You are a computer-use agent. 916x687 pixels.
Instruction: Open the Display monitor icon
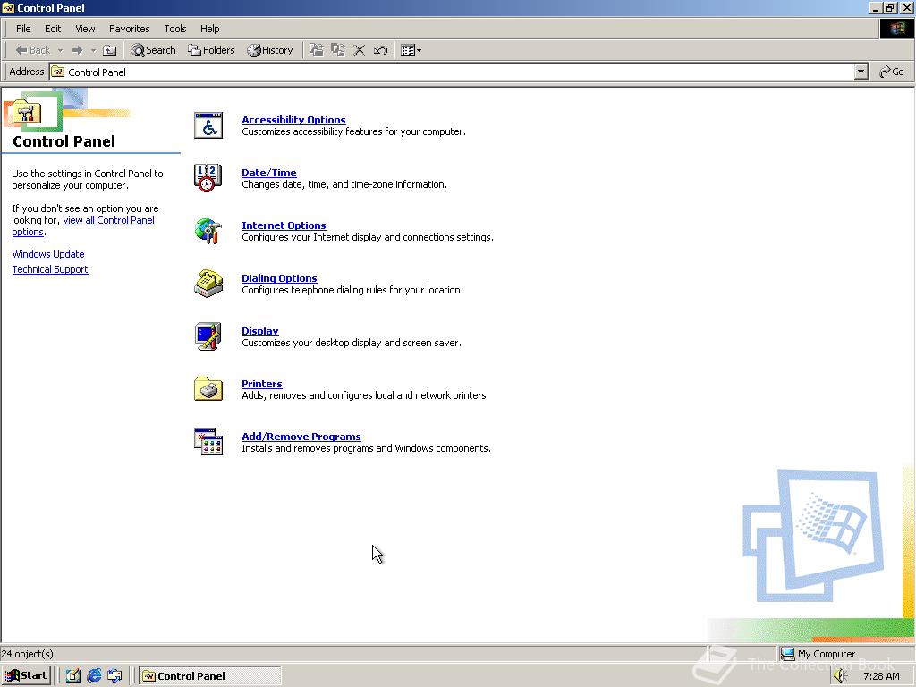tap(208, 336)
